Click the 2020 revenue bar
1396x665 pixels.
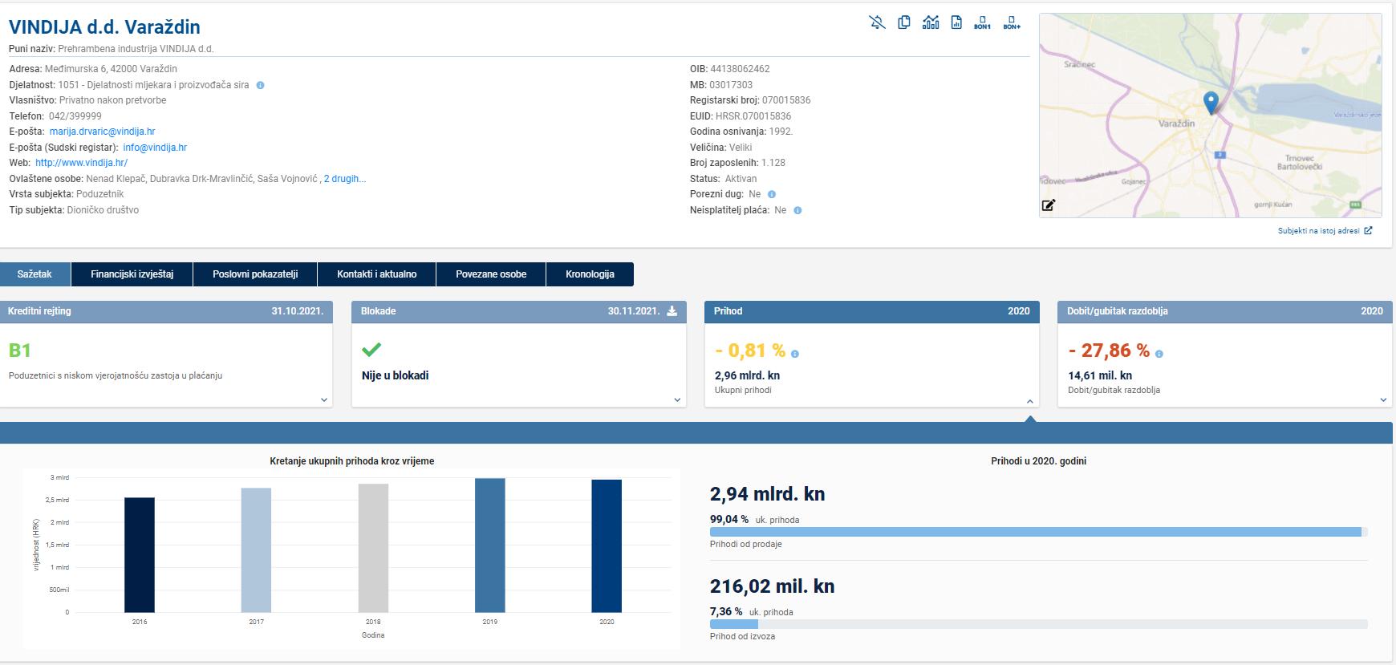[607, 546]
